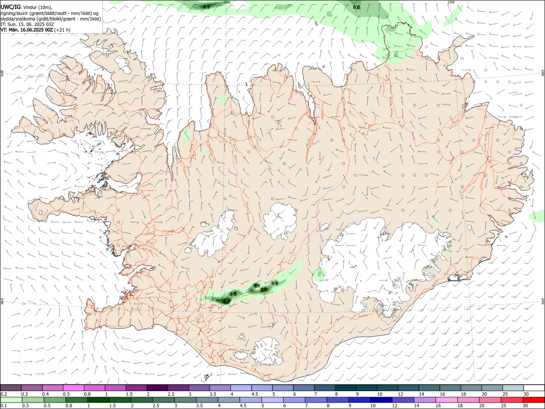Select the green 0.8 swatch, lower legend row
The image size is (545, 409).
[x=76, y=400]
